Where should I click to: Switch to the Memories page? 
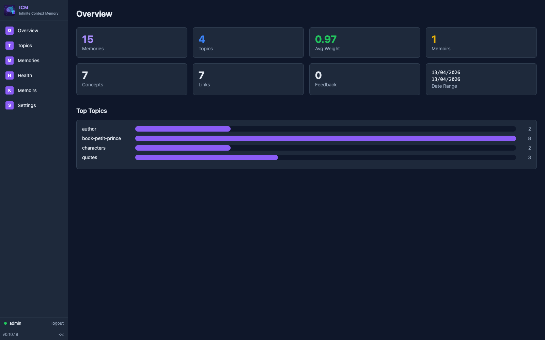(x=29, y=60)
